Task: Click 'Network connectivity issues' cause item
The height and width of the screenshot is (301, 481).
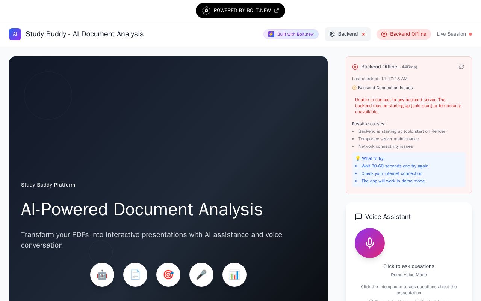Action: 386,146
